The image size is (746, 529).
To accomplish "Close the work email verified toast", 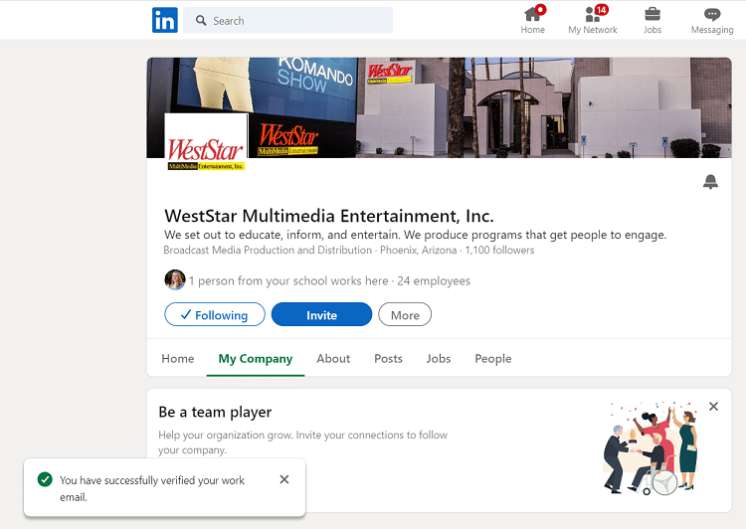I will point(284,479).
